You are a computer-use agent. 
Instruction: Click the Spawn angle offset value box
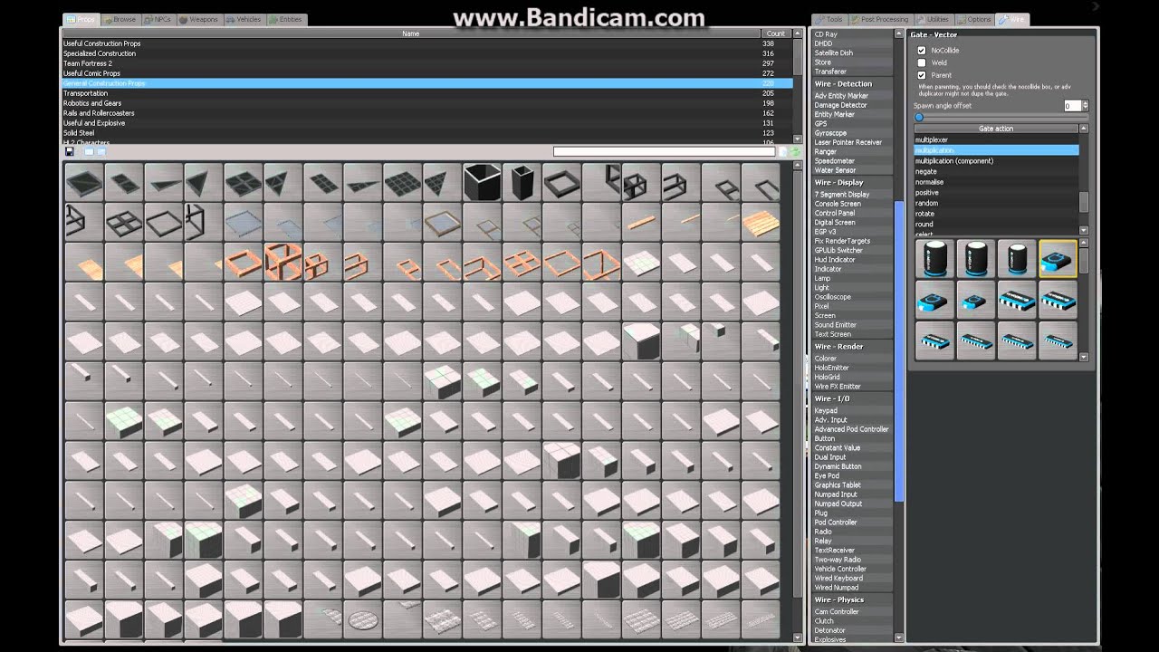click(x=1072, y=106)
